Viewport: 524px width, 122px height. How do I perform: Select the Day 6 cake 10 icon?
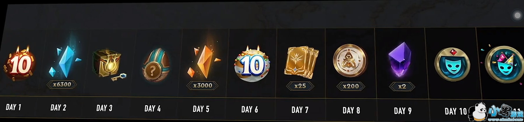252,64
